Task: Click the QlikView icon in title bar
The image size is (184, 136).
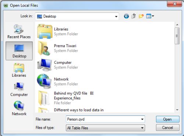Action: 6,5
